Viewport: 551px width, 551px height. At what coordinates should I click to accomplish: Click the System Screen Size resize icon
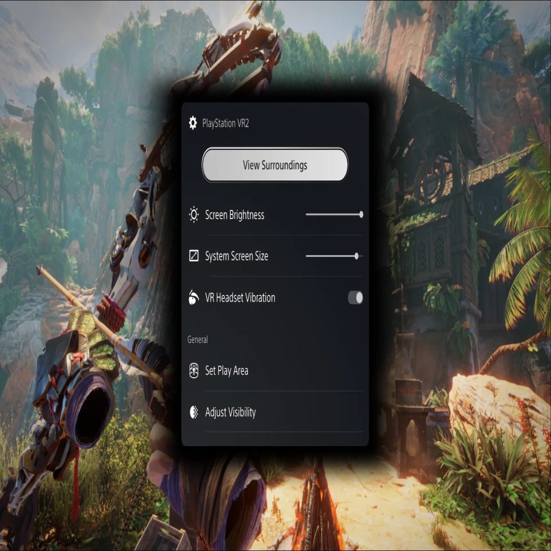click(194, 256)
